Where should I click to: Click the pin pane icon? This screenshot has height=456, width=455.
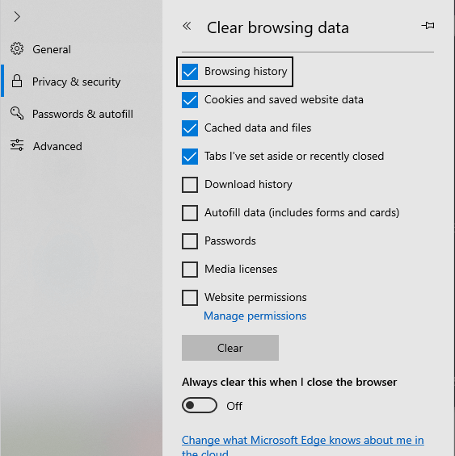pyautogui.click(x=428, y=26)
